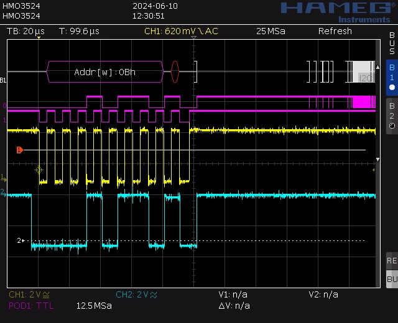Click the TB 20µs timebase readout
The image size is (398, 323).
pos(25,31)
